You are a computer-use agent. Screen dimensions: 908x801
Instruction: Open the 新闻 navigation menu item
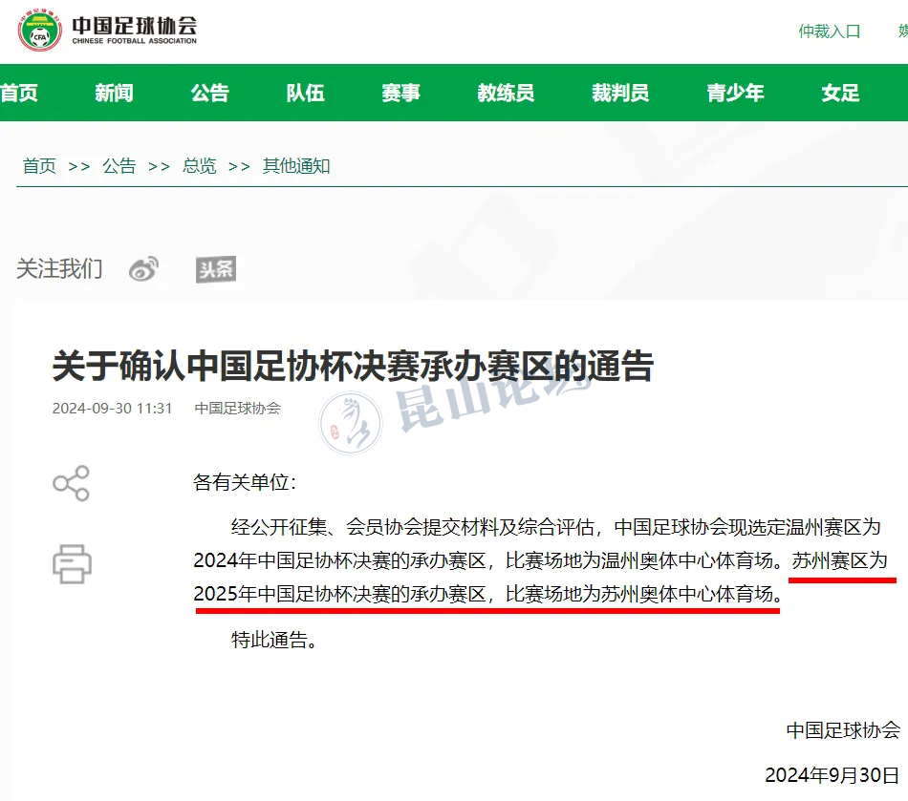(x=114, y=93)
